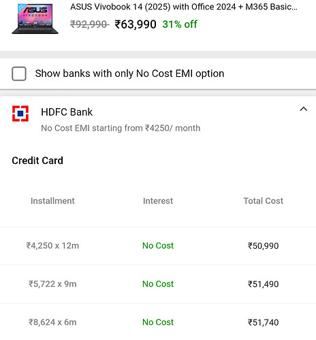This screenshot has height=340, width=316.
Task: Click the Installment column header
Action: click(x=52, y=201)
